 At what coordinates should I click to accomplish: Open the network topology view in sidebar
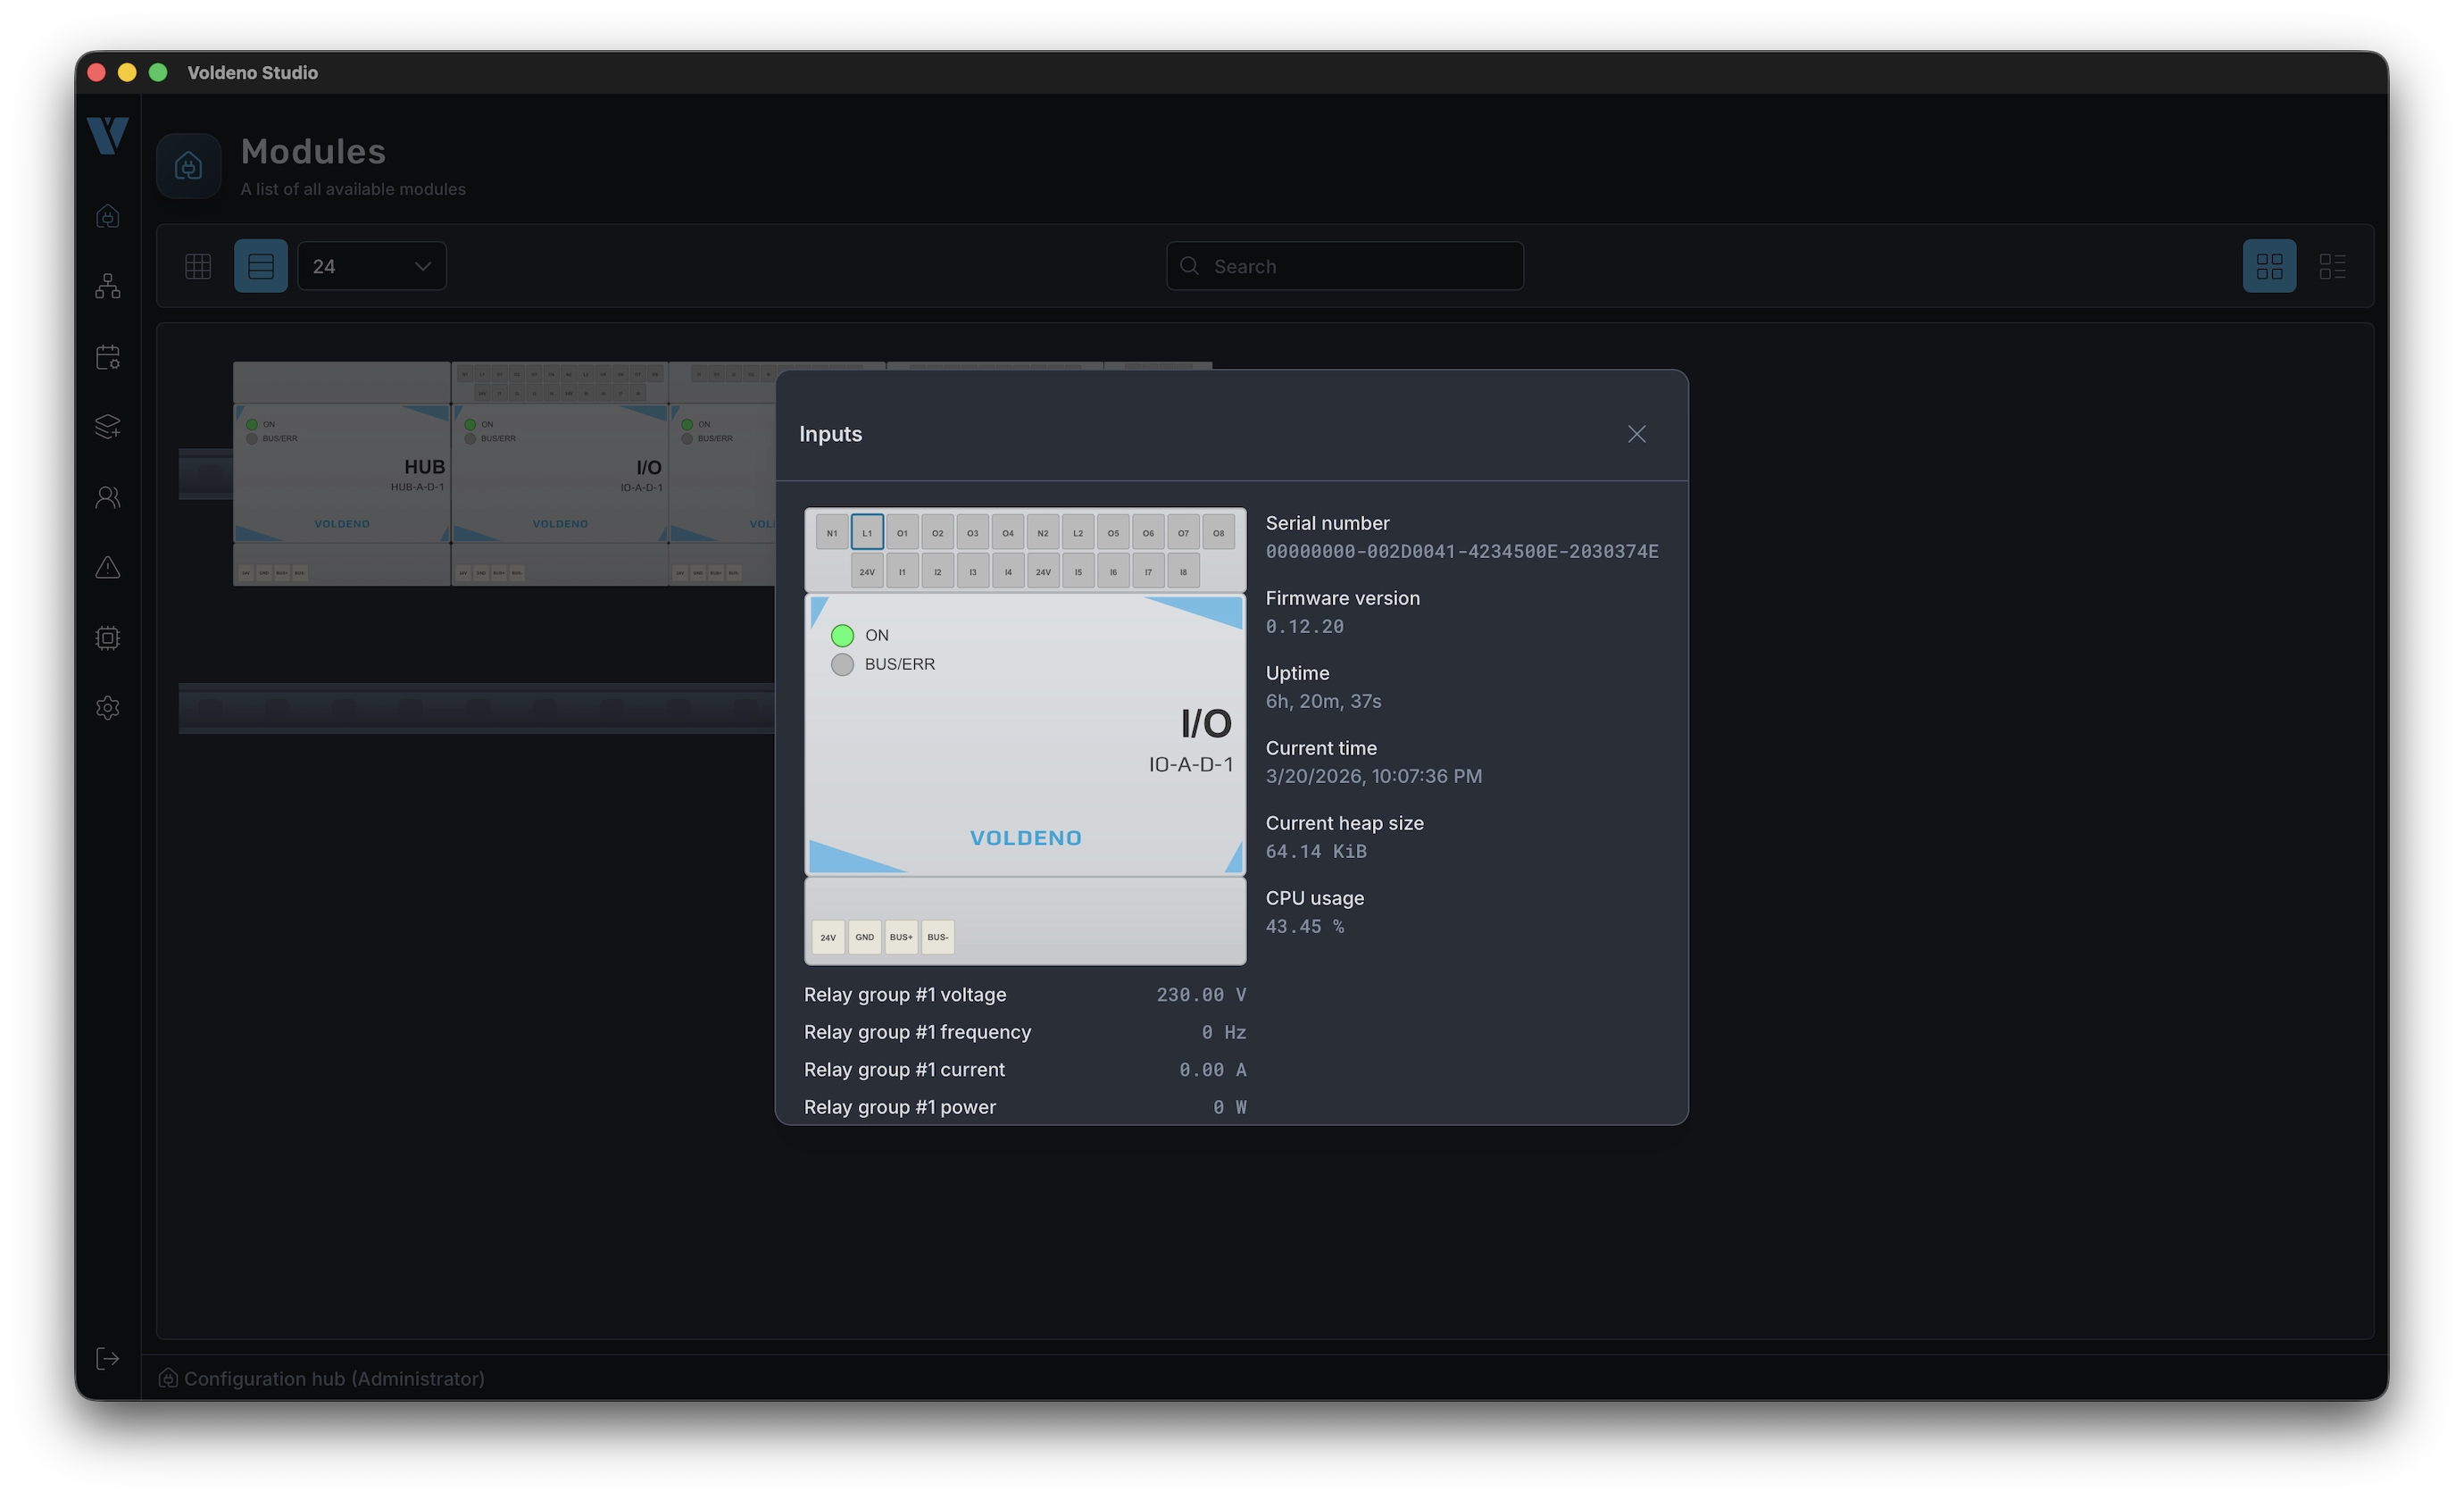click(x=107, y=286)
